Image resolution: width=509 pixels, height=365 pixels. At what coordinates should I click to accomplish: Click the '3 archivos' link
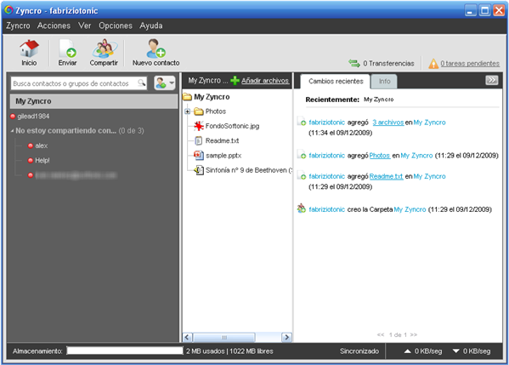388,123
